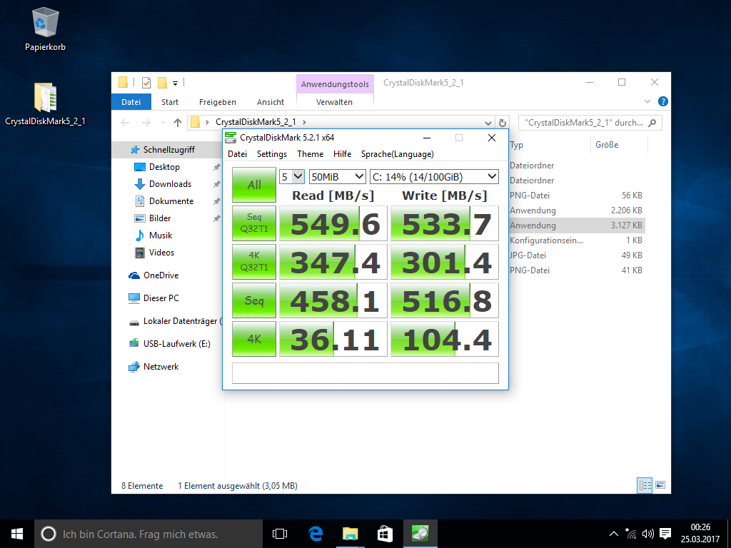This screenshot has height=548, width=731.
Task: Open the Datei tab in Explorer ribbon
Action: pyautogui.click(x=131, y=102)
